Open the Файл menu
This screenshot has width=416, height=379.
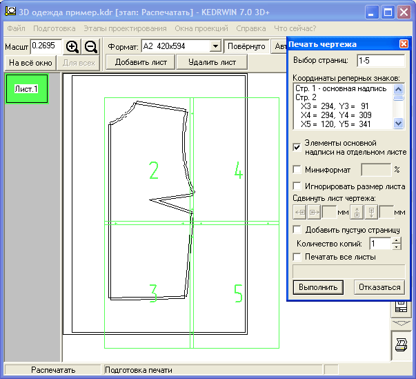click(x=16, y=28)
